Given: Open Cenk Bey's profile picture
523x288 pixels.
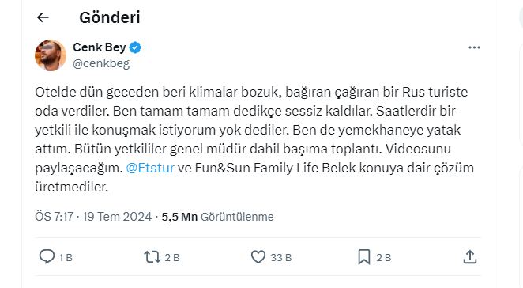Looking at the screenshot, I should coord(51,55).
